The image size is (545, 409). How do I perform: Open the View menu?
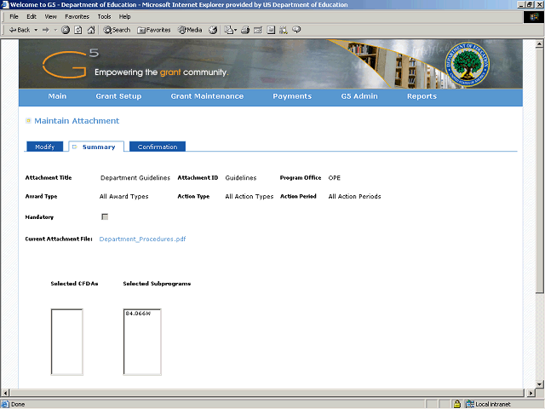click(51, 16)
